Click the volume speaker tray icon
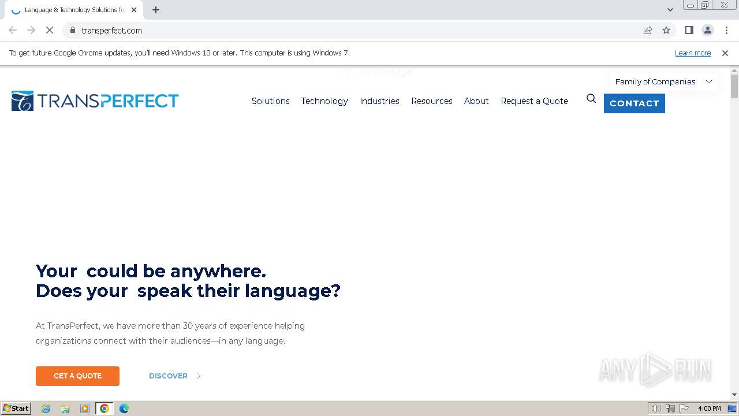The width and height of the screenshot is (739, 416). tap(656, 408)
